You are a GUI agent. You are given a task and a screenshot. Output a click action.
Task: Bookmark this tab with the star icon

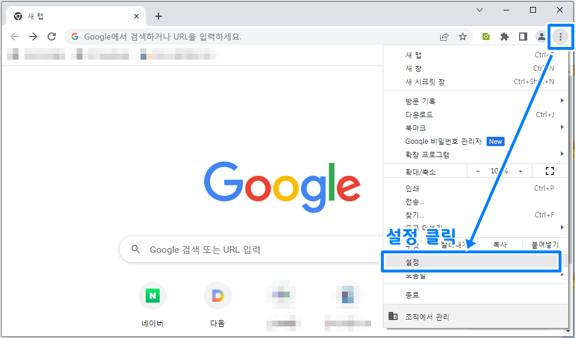pyautogui.click(x=463, y=37)
